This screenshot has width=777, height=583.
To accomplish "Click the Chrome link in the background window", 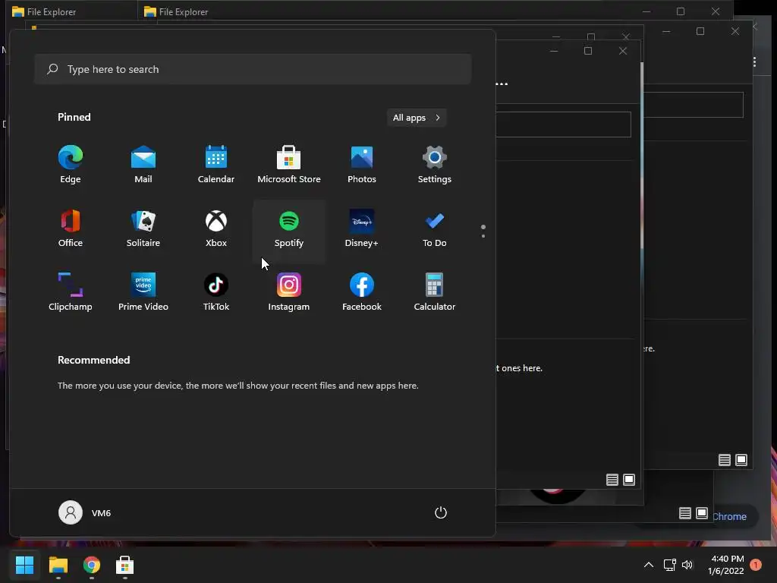I will pos(729,516).
